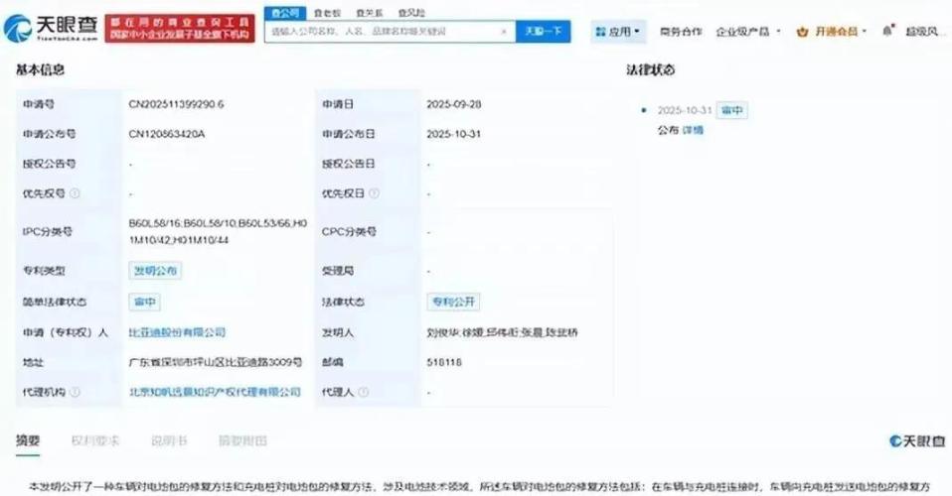Viewport: 952px width, 496px height.
Task: Expand the 企业级产品 dropdown
Action: 748,32
